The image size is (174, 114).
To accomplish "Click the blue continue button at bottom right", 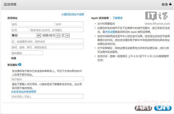I will click(x=163, y=108).
